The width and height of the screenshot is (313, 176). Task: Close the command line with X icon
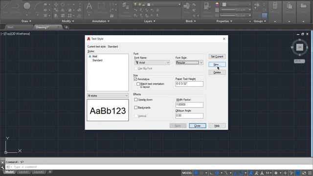point(2,162)
